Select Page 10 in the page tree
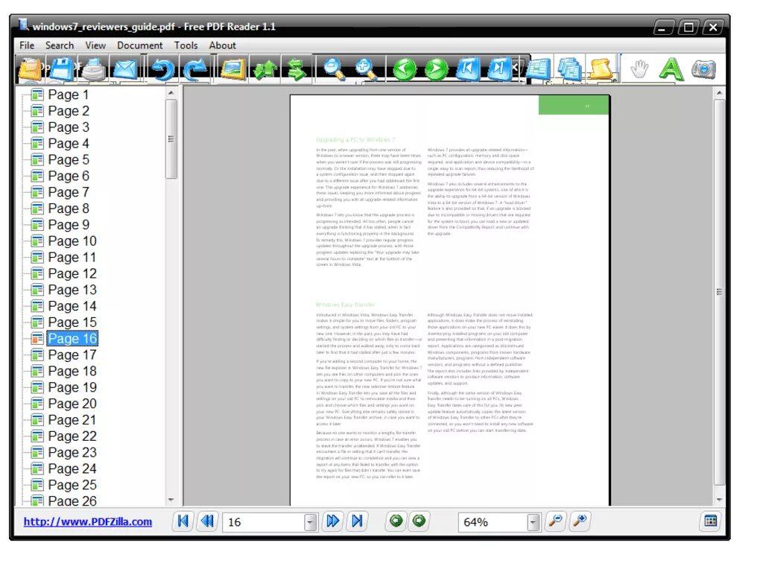Image resolution: width=760 pixels, height=566 pixels. 72,241
